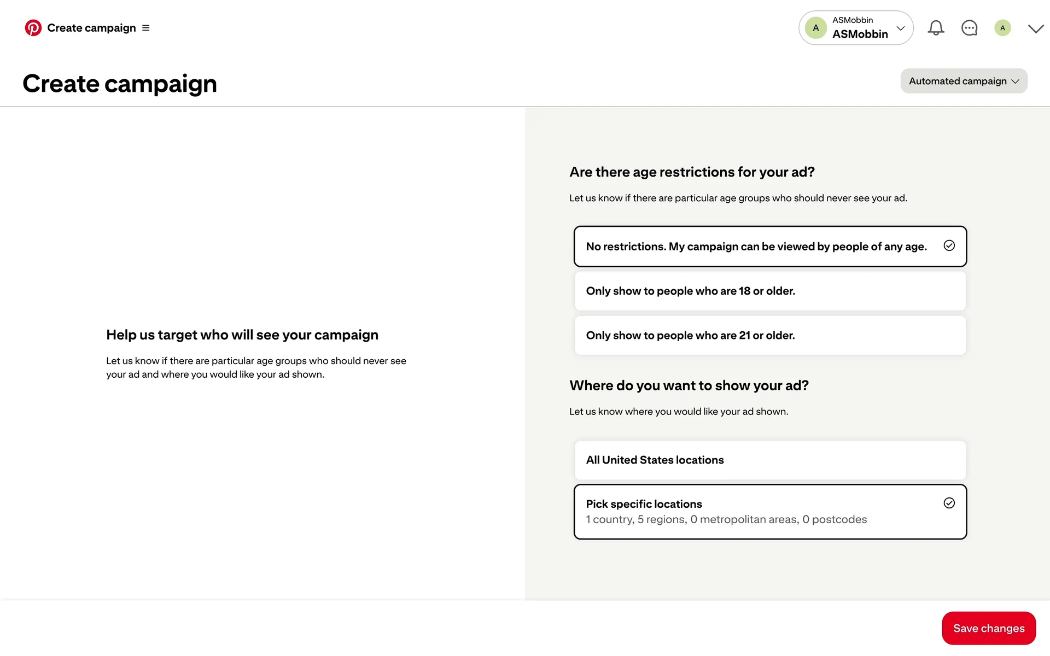The width and height of the screenshot is (1050, 656).
Task: Click the ASMobbin account avatar circle
Action: coord(815,28)
